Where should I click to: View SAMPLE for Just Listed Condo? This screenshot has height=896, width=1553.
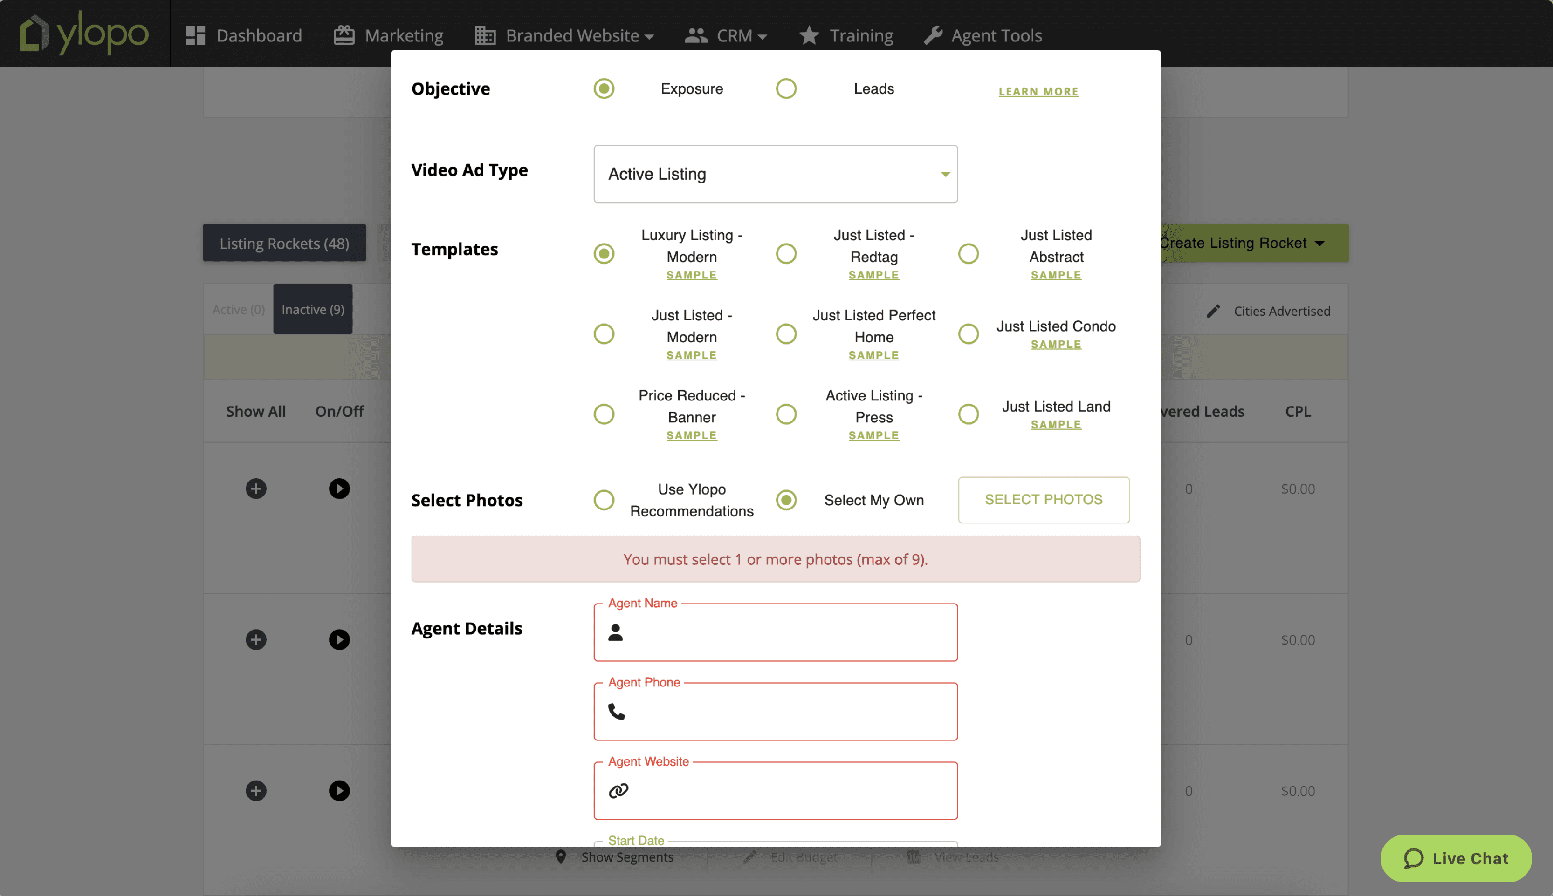coord(1055,345)
